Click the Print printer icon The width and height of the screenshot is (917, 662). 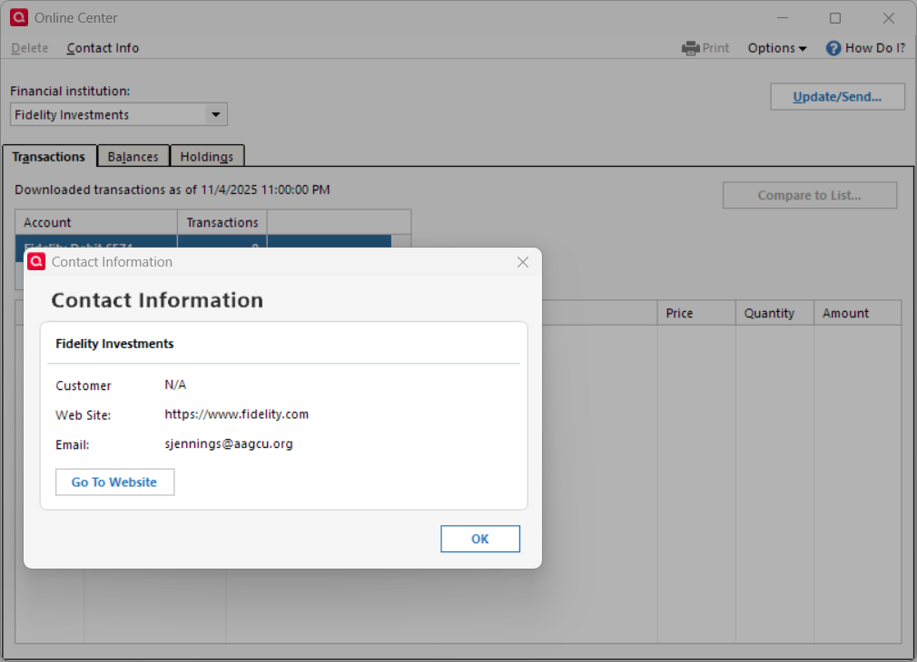[691, 48]
